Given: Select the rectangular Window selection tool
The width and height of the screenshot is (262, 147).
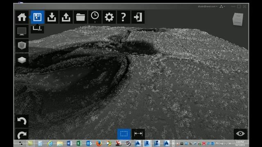Looking at the screenshot, I should 124,134.
